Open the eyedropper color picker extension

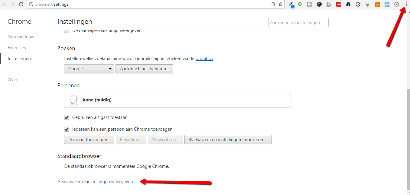[291, 5]
